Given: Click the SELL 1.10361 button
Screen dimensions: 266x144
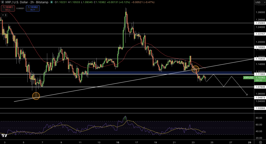Looking at the screenshot, I should click(8, 8).
